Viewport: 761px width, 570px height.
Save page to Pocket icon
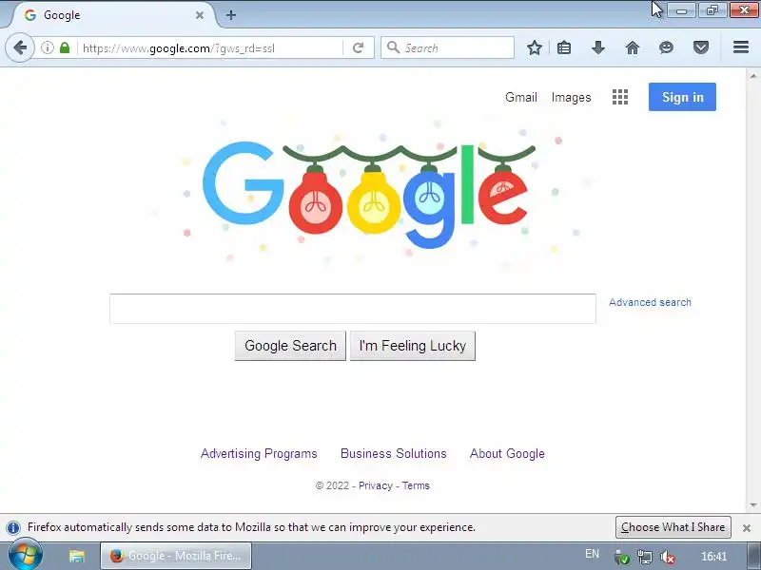pyautogui.click(x=700, y=47)
